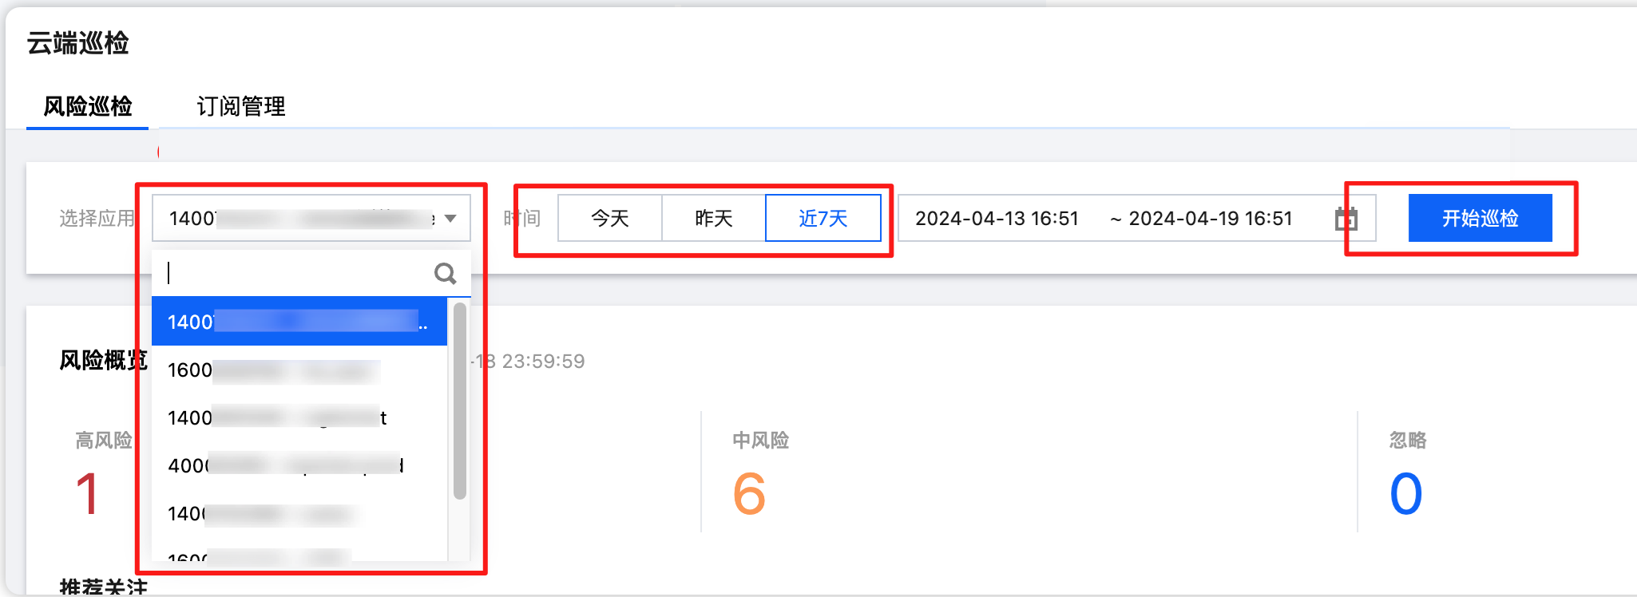Click the 高风险 count number 1
The height and width of the screenshot is (597, 1637).
point(87,494)
